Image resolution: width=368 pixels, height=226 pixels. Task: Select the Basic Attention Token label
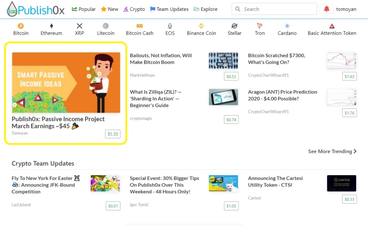pyautogui.click(x=332, y=33)
